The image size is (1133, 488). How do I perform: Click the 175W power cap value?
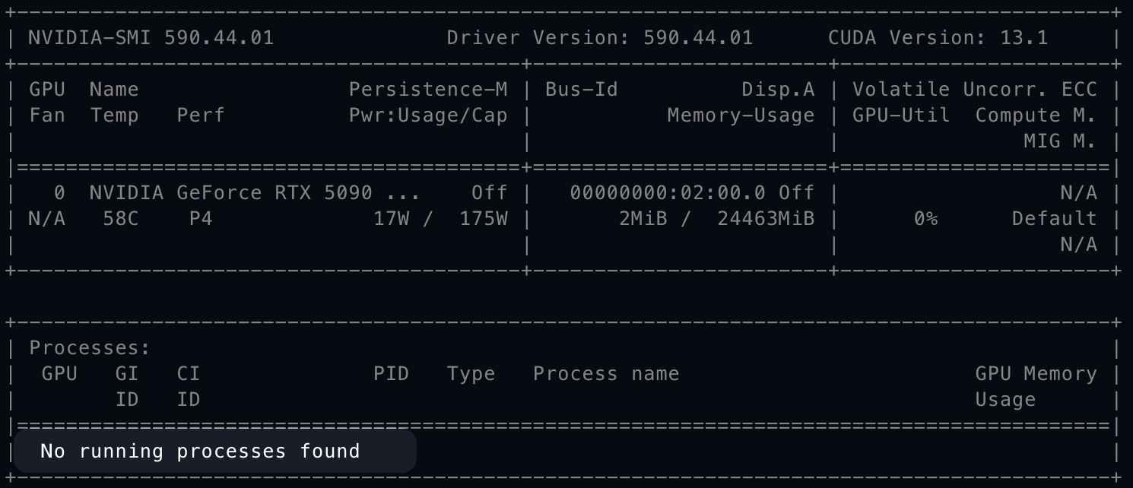(x=484, y=218)
